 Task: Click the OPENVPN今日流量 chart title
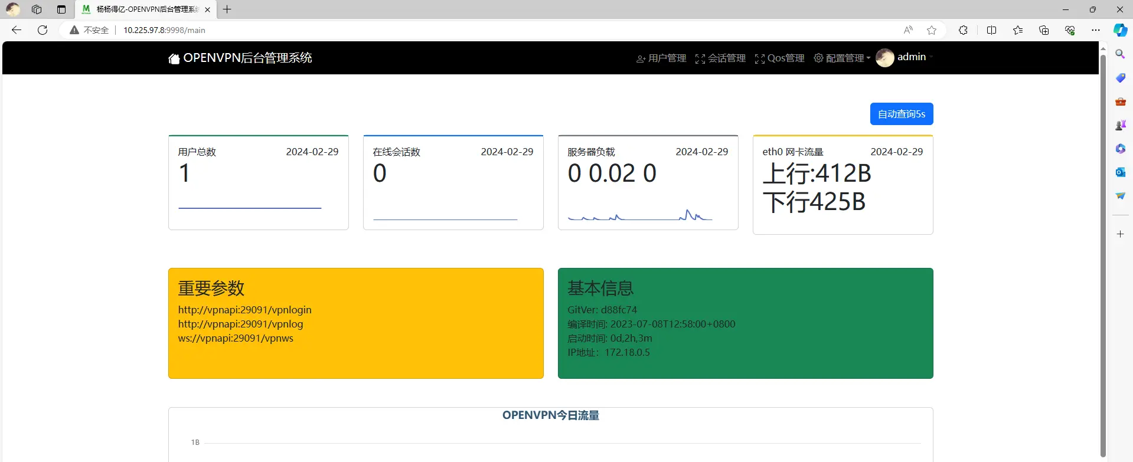pyautogui.click(x=551, y=415)
